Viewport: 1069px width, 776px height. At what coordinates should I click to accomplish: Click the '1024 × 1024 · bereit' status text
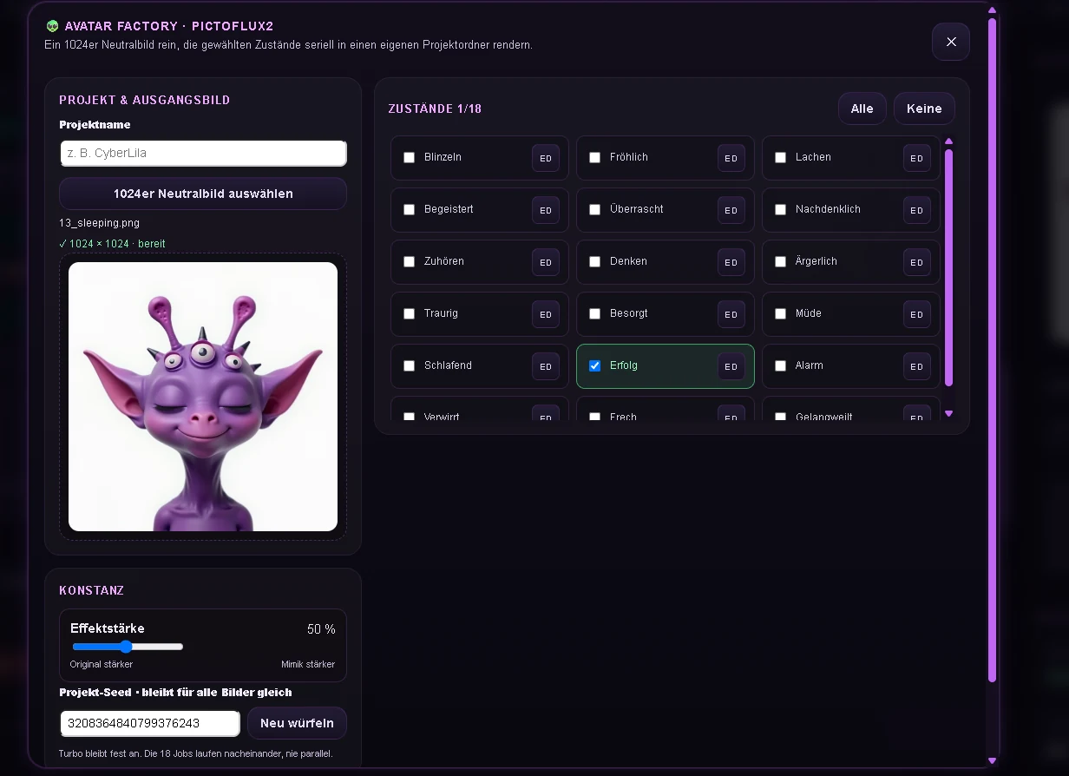pos(112,244)
